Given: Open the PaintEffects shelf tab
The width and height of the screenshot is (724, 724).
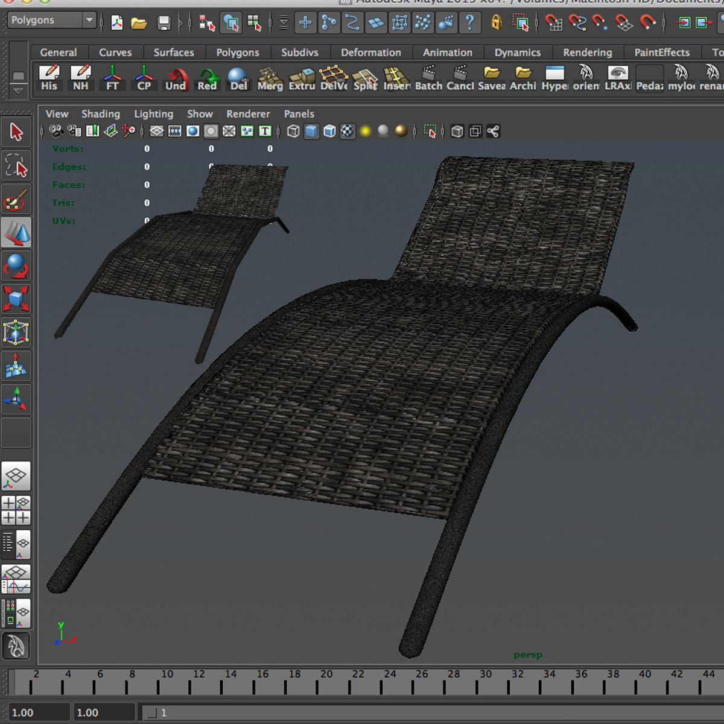Looking at the screenshot, I should click(x=662, y=52).
